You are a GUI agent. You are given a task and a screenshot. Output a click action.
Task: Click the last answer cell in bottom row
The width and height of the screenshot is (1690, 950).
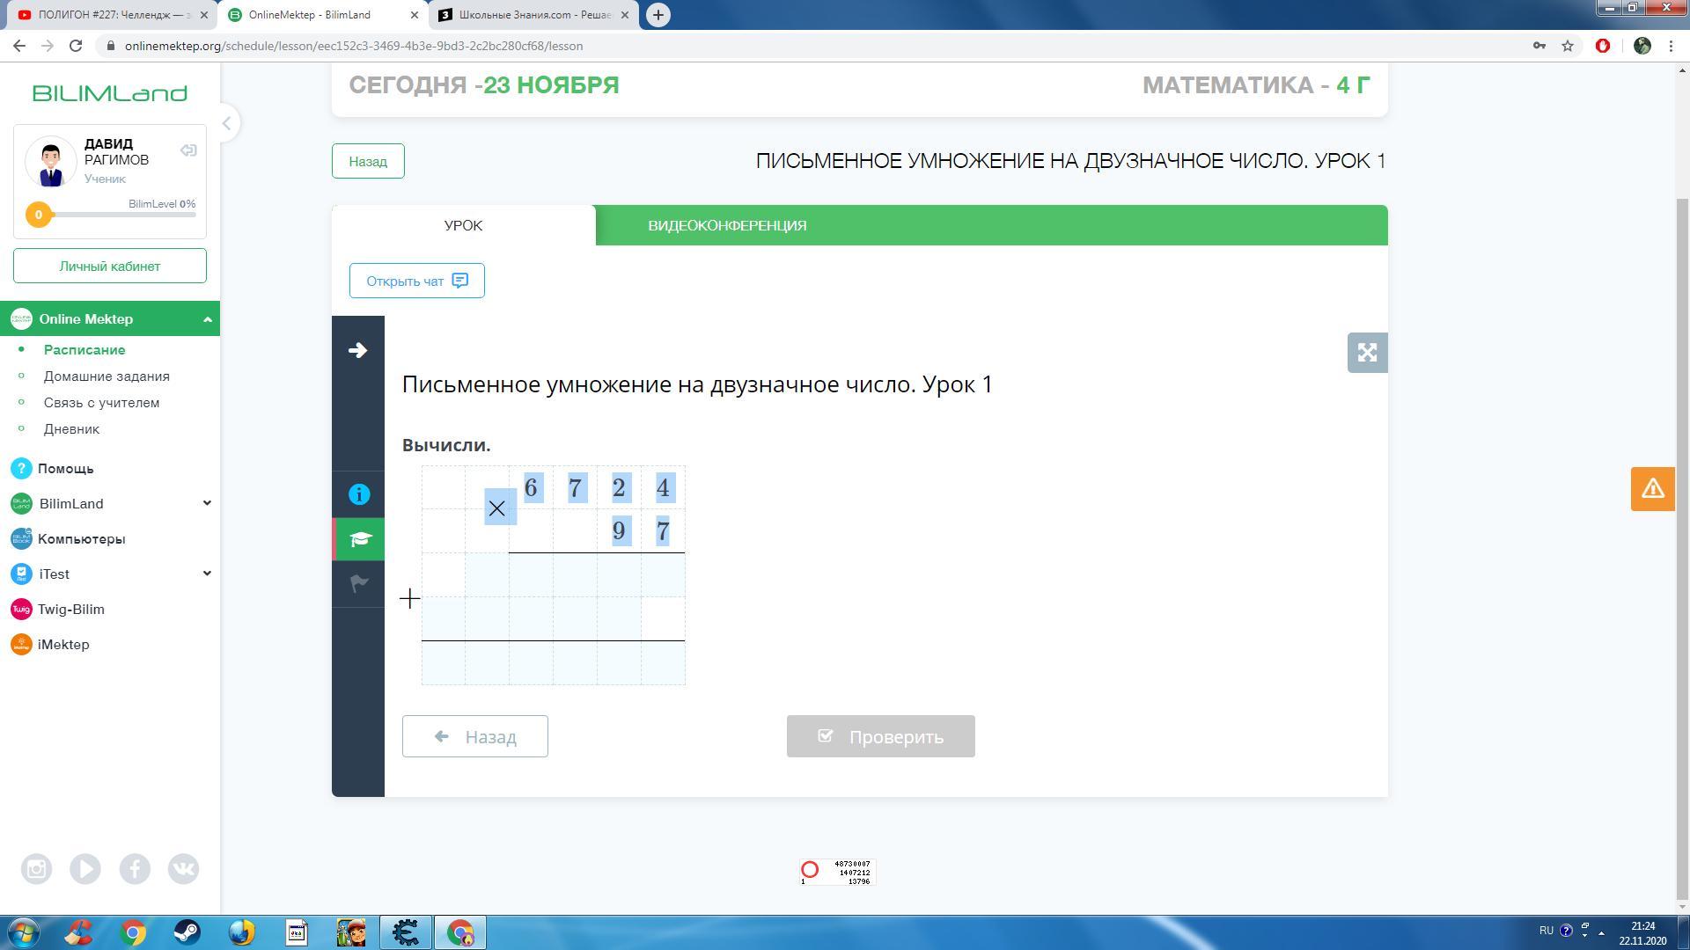[663, 663]
